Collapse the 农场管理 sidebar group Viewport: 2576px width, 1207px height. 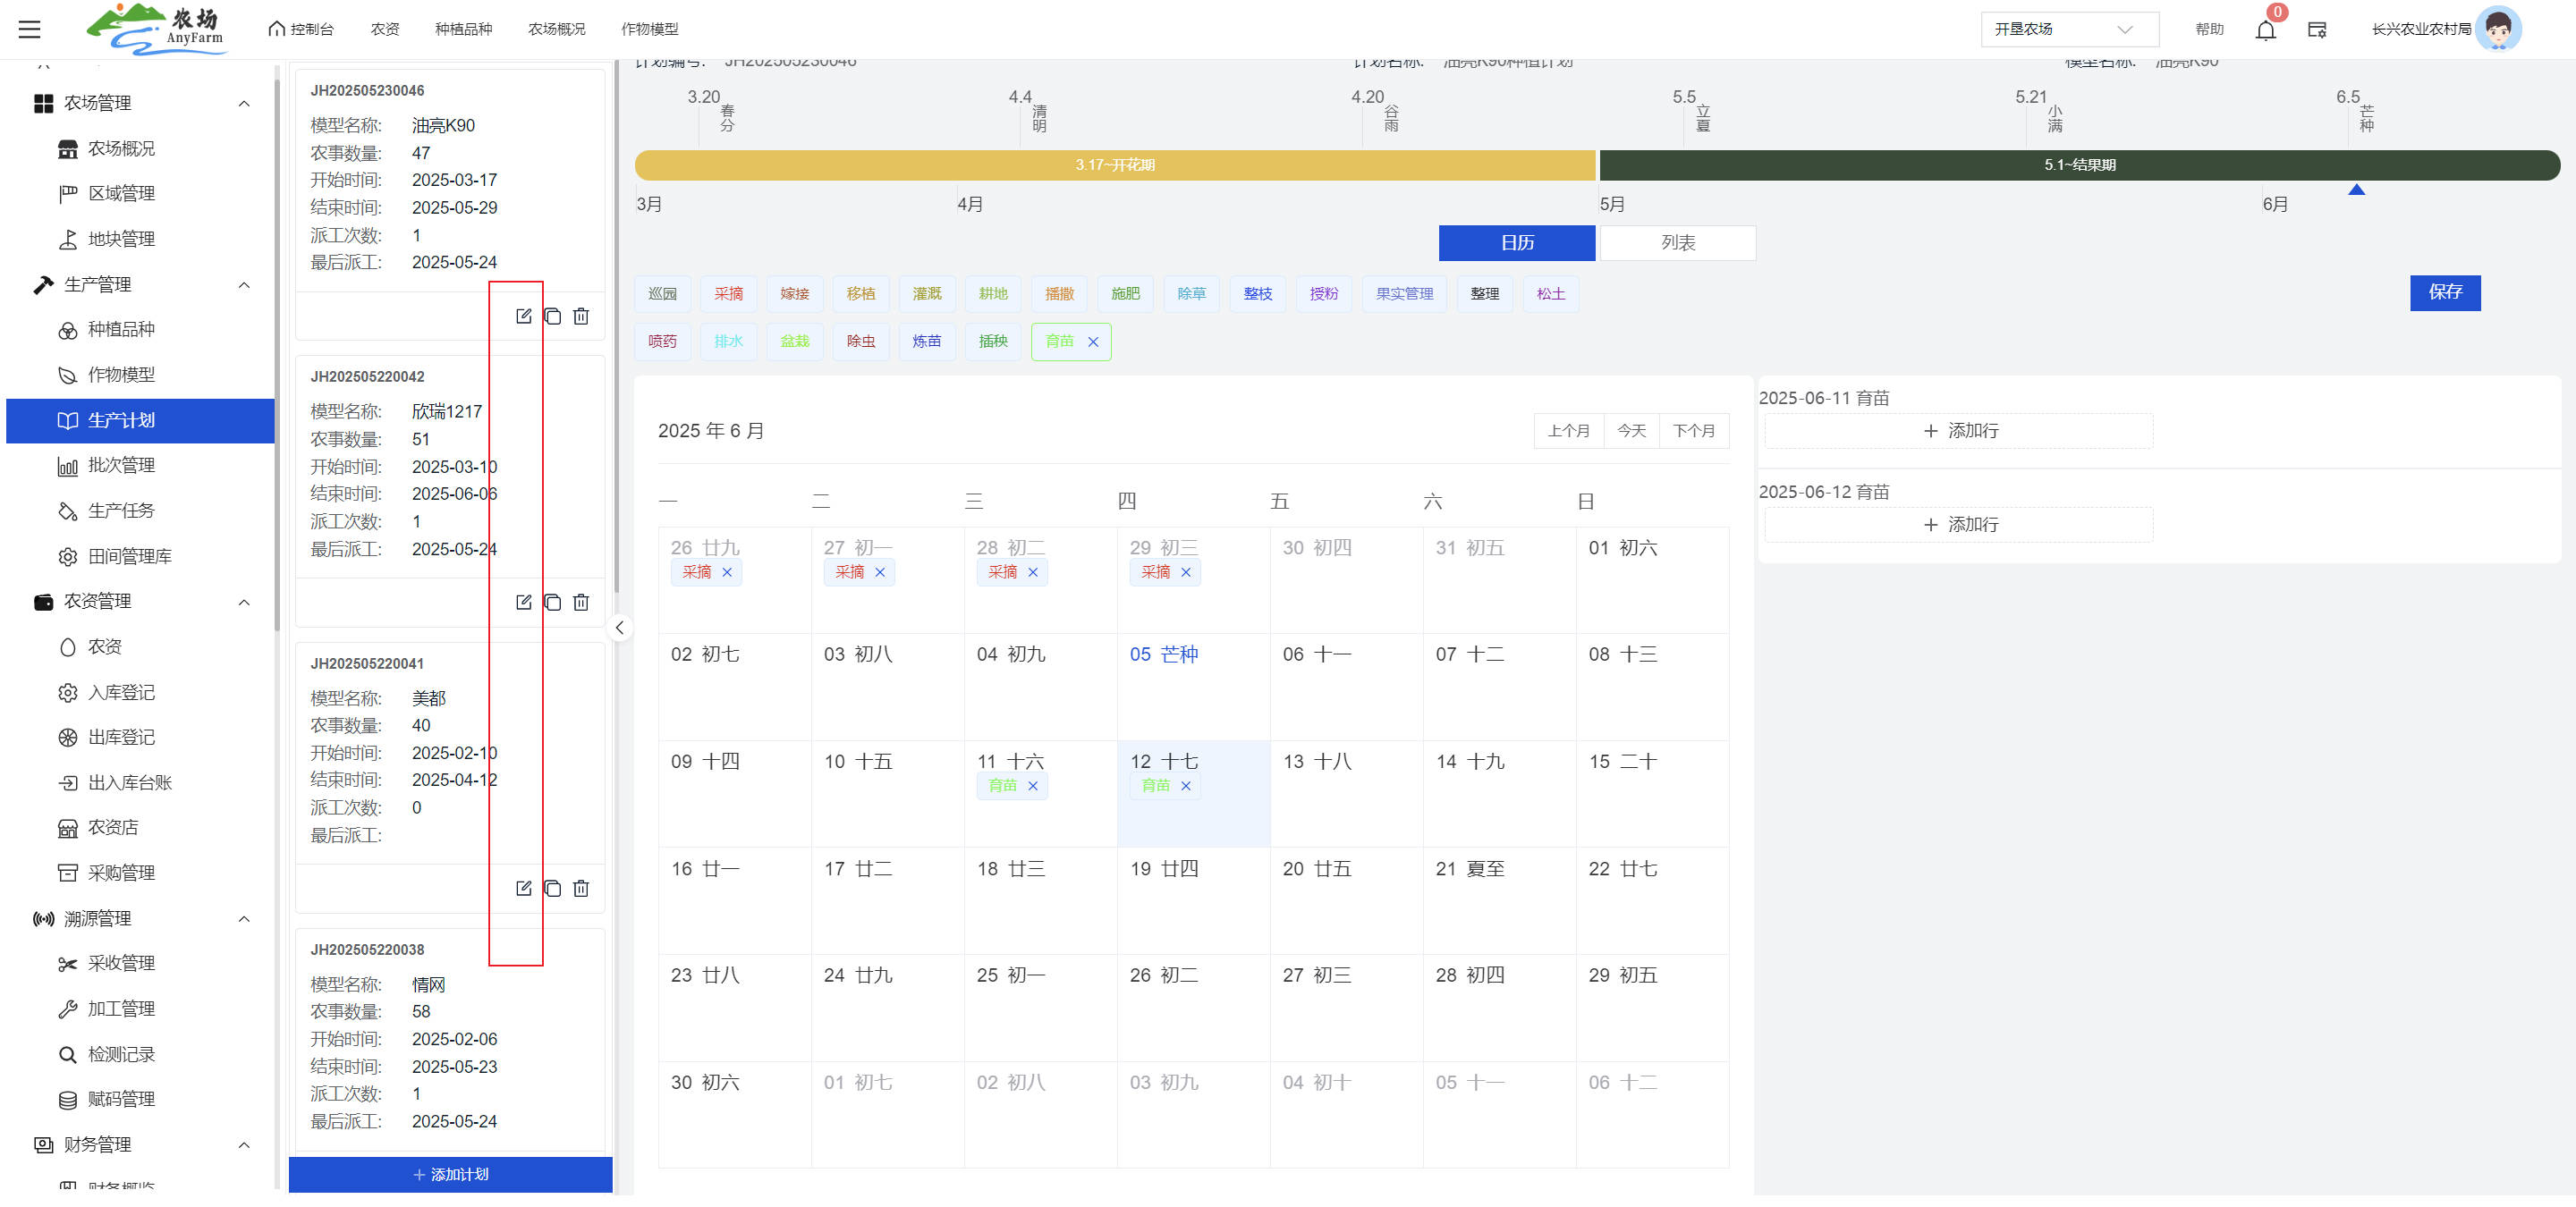(244, 104)
